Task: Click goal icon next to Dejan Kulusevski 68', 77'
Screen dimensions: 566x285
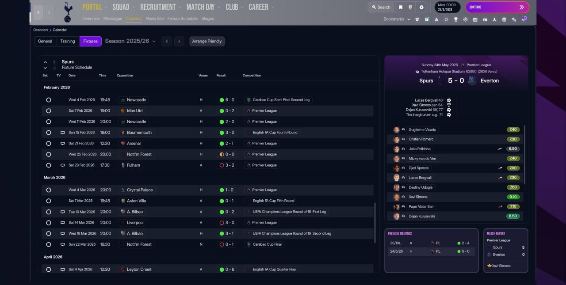Action: [x=449, y=110]
